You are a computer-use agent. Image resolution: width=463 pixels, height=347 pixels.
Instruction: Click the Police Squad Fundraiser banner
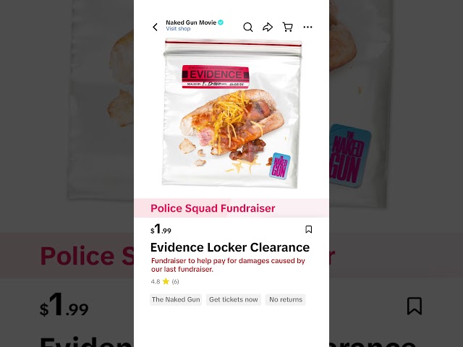[231, 208]
